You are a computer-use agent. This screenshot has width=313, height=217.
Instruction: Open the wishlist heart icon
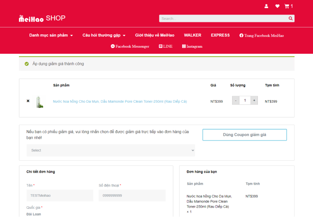coord(277,6)
